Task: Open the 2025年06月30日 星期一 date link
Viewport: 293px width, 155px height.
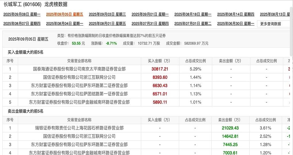Action: click(x=235, y=24)
